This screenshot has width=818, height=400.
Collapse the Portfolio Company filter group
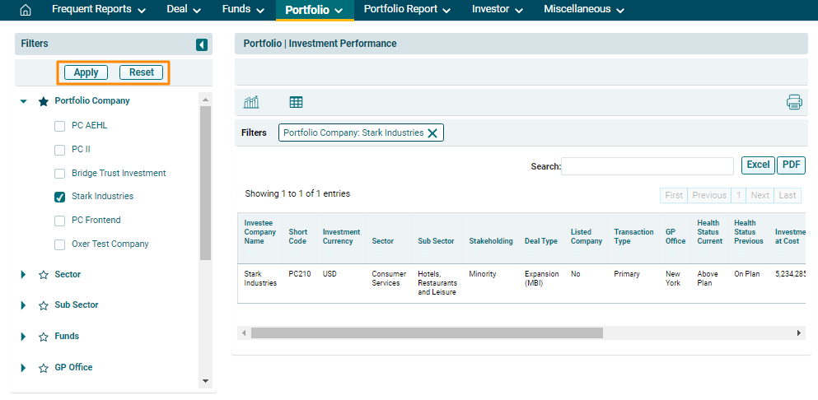pyautogui.click(x=24, y=101)
